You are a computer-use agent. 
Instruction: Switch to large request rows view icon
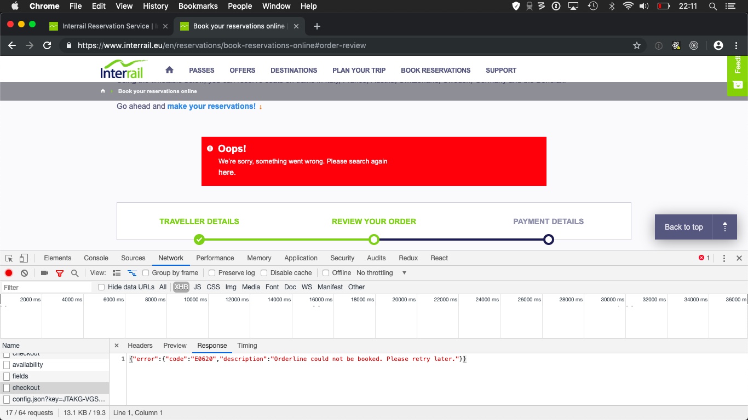tap(117, 273)
